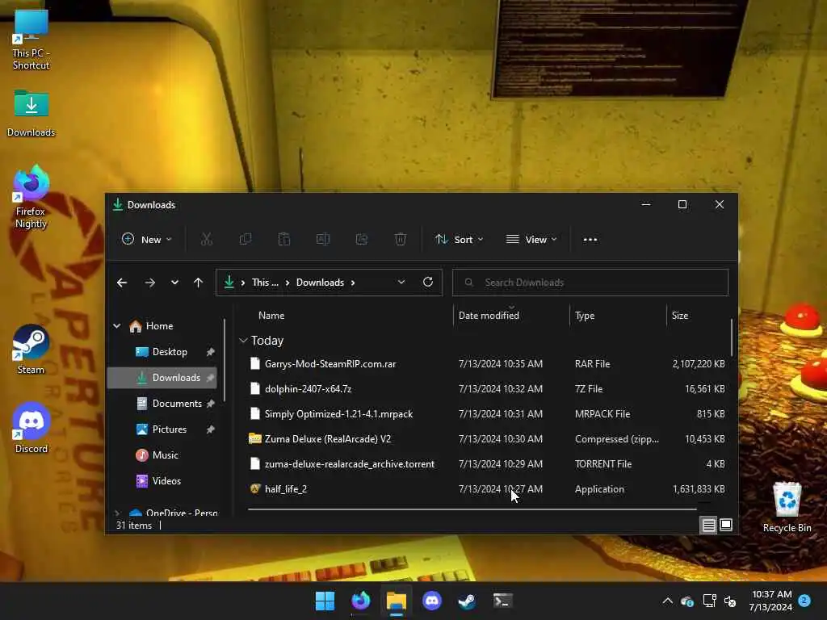Open the New item dropdown
The width and height of the screenshot is (827, 620).
coord(147,239)
